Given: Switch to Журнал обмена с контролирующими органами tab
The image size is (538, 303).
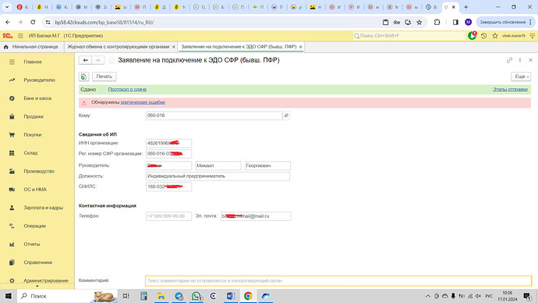Looking at the screenshot, I should [x=119, y=47].
